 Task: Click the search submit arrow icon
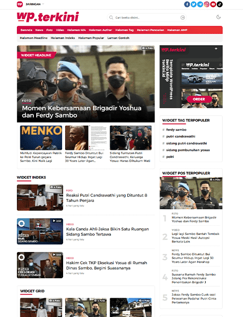[x=183, y=17]
